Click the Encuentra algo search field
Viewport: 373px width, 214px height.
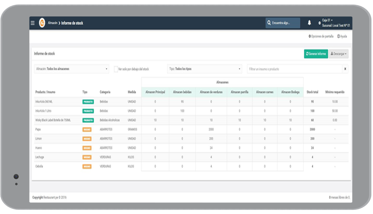click(x=283, y=23)
